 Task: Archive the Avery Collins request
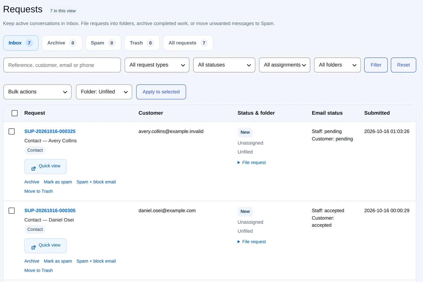32,182
